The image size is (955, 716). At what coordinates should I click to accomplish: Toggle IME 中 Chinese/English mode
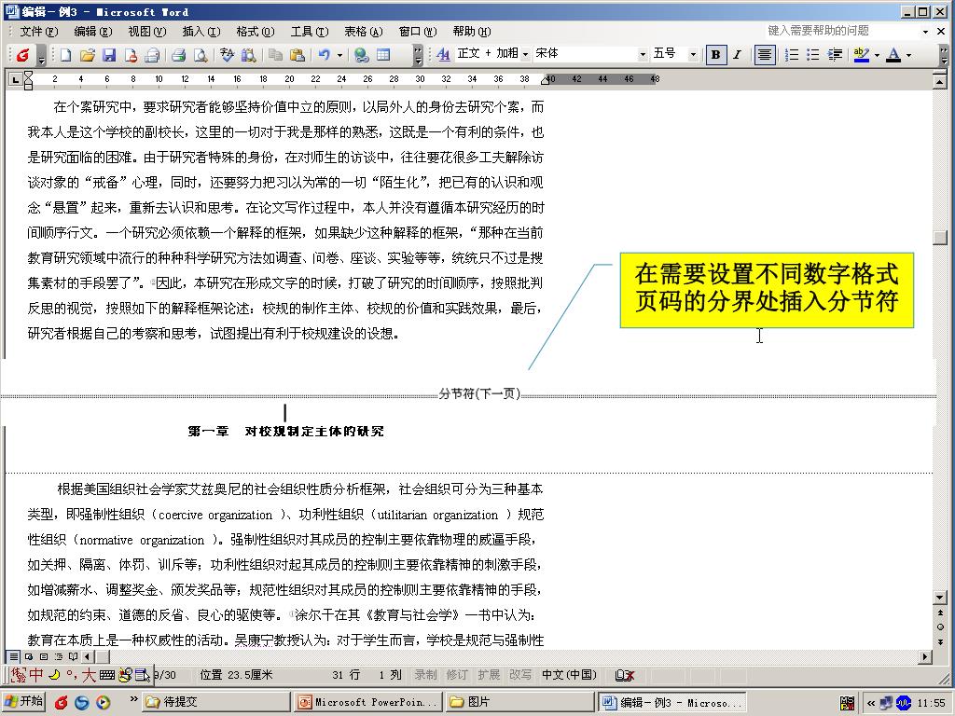click(x=36, y=675)
